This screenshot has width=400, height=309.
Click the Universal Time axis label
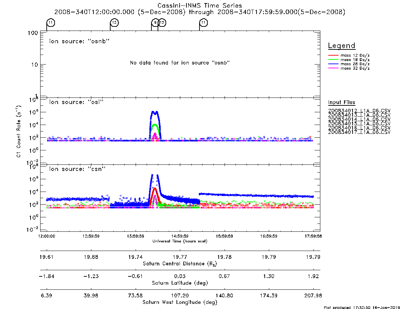[x=180, y=241]
